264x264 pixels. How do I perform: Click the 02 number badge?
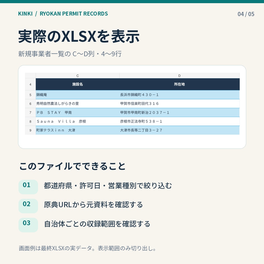(x=28, y=206)
